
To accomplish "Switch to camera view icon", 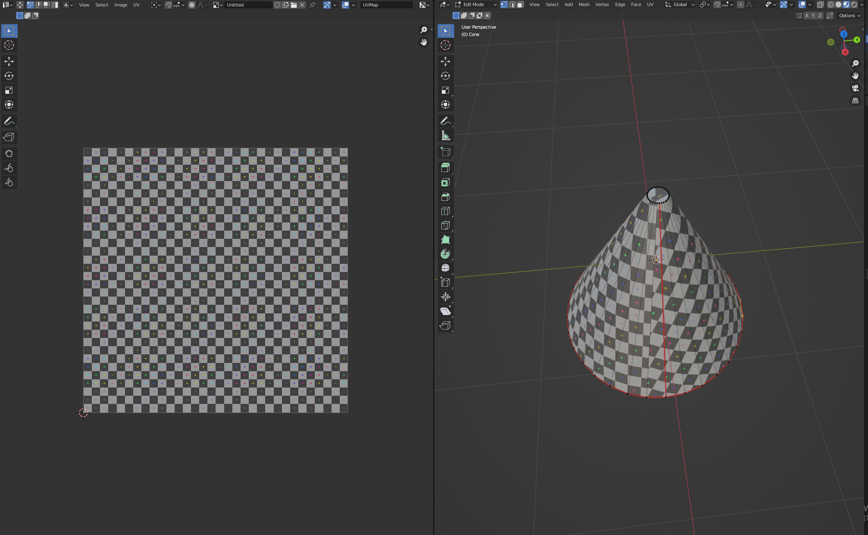I will (x=855, y=88).
